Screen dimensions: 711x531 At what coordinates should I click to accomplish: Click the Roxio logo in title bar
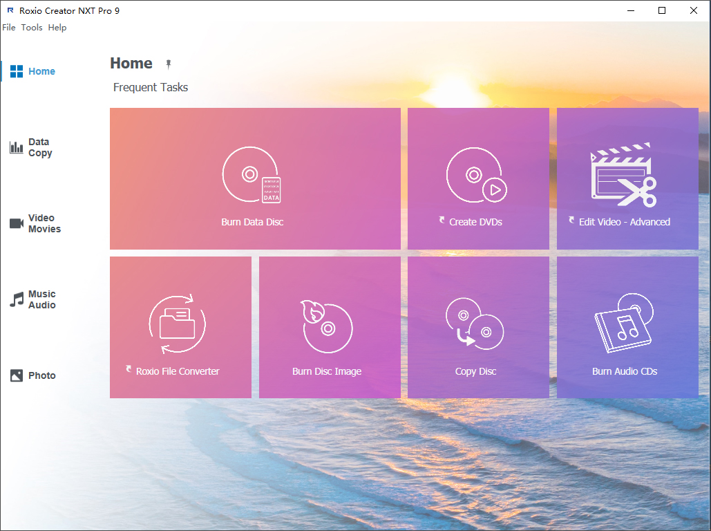[10, 10]
